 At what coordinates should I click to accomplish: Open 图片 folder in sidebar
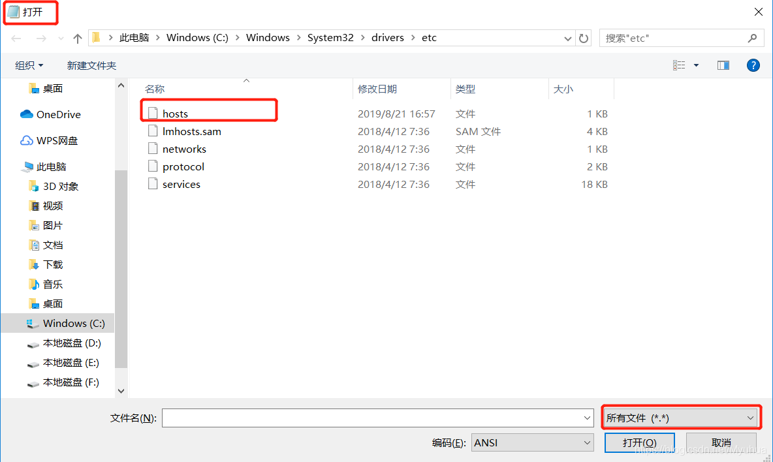52,226
